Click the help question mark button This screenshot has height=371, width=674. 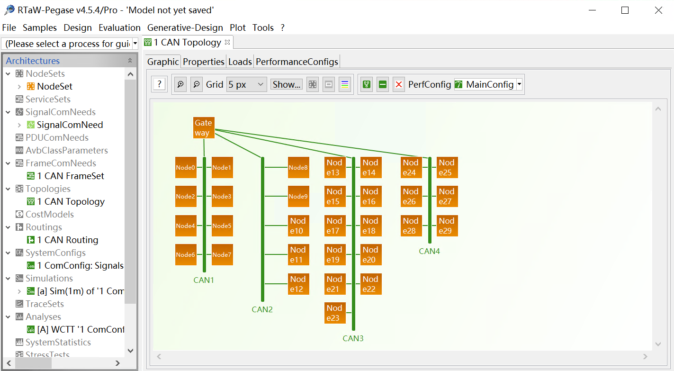[160, 85]
